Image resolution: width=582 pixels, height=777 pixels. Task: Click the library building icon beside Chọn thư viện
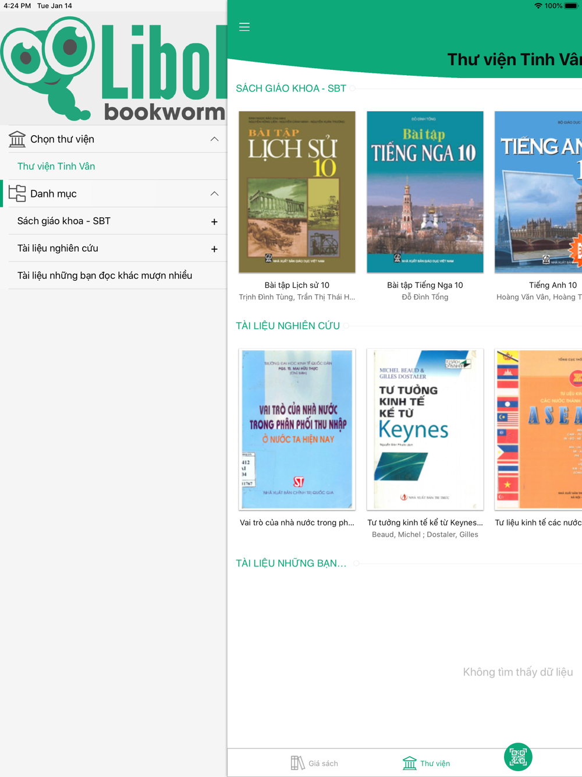[x=17, y=139]
